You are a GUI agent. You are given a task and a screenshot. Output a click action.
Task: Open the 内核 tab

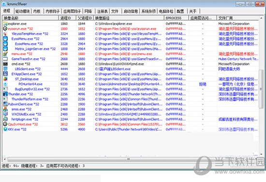(37, 12)
